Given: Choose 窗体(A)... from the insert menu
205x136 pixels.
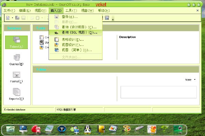Looking at the screenshot, I should (76, 17).
